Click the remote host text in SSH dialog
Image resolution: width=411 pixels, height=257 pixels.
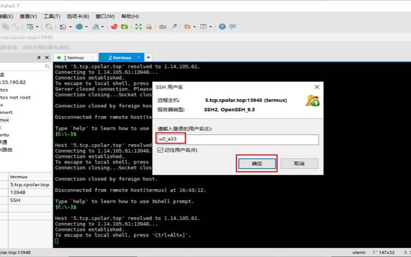(x=246, y=100)
